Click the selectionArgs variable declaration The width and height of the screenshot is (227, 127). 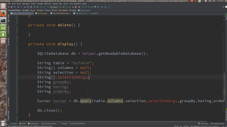72,77
